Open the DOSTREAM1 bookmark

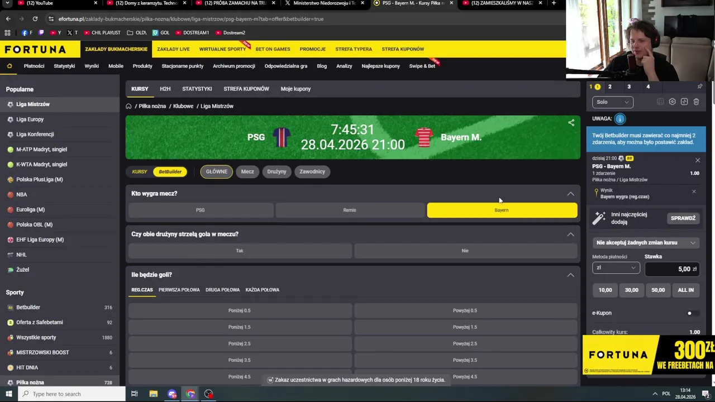[x=192, y=32]
